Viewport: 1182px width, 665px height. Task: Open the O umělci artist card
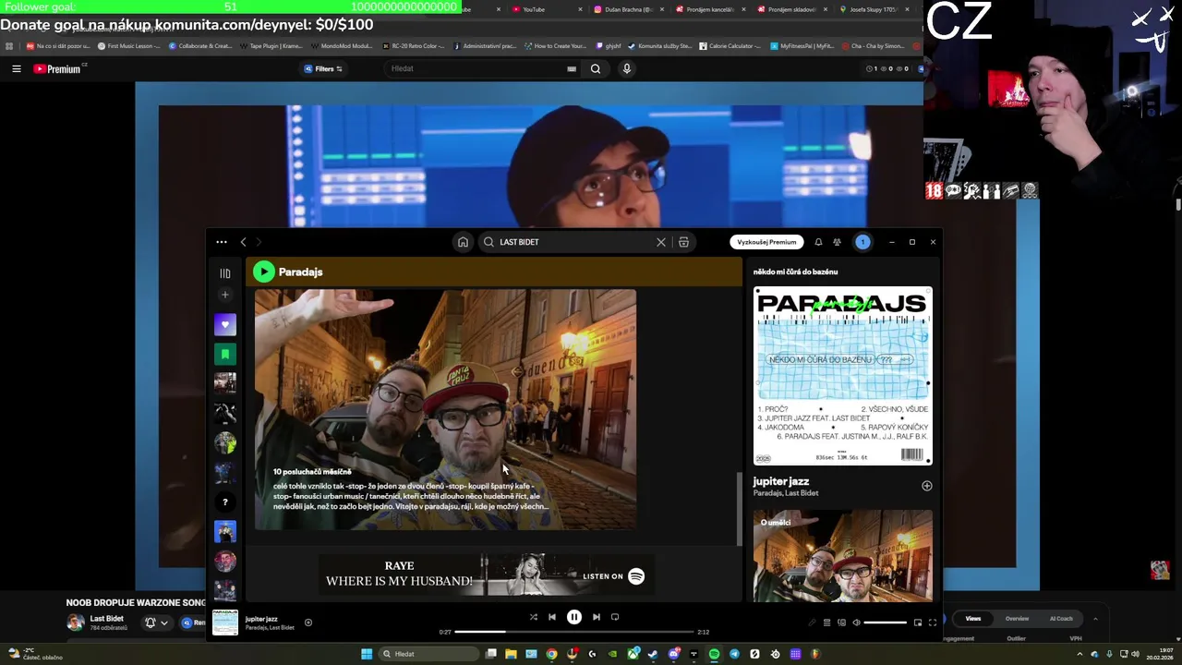tap(843, 556)
